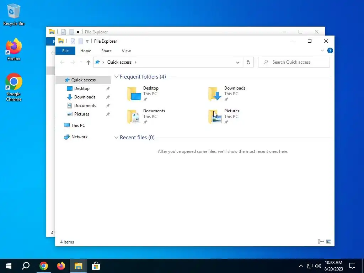Refresh the Quick access view
Screen dimensions: 364x273
(x=248, y=62)
